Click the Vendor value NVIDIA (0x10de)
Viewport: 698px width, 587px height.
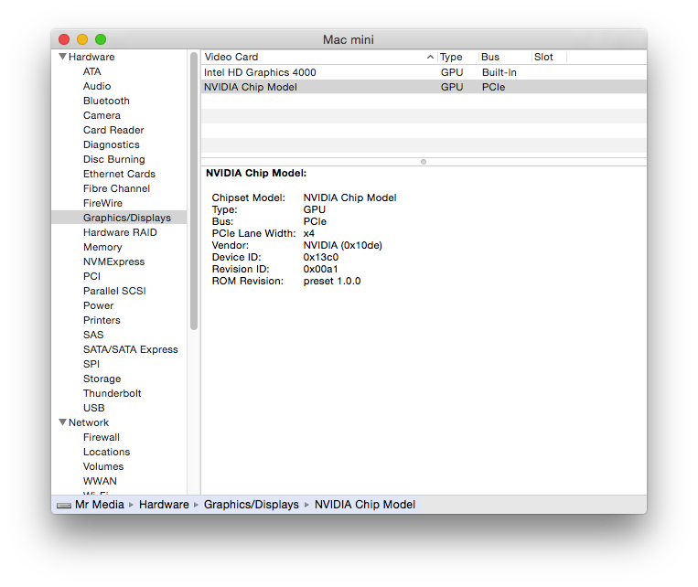[x=343, y=245]
